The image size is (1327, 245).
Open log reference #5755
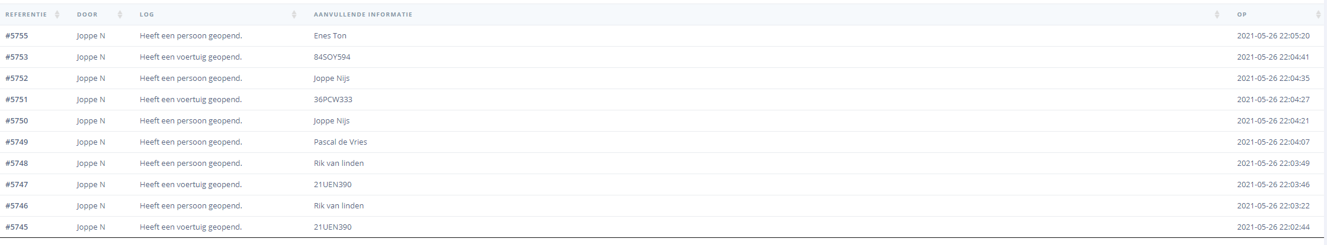tap(17, 36)
